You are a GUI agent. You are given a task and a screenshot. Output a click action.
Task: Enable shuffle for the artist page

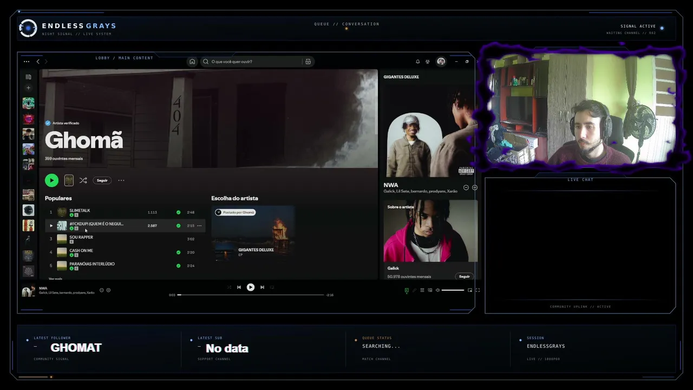(x=83, y=180)
